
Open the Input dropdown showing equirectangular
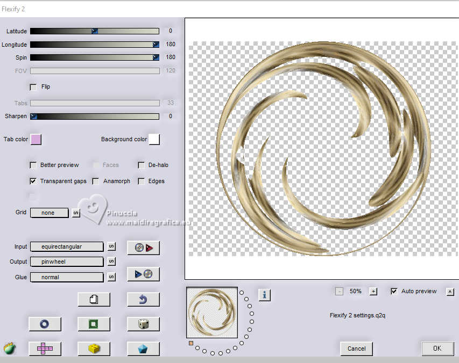67,246
